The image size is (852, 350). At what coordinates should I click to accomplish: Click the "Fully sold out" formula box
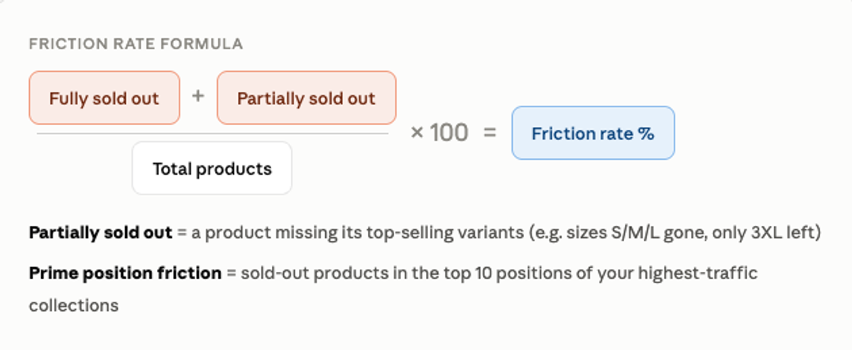pyautogui.click(x=104, y=98)
